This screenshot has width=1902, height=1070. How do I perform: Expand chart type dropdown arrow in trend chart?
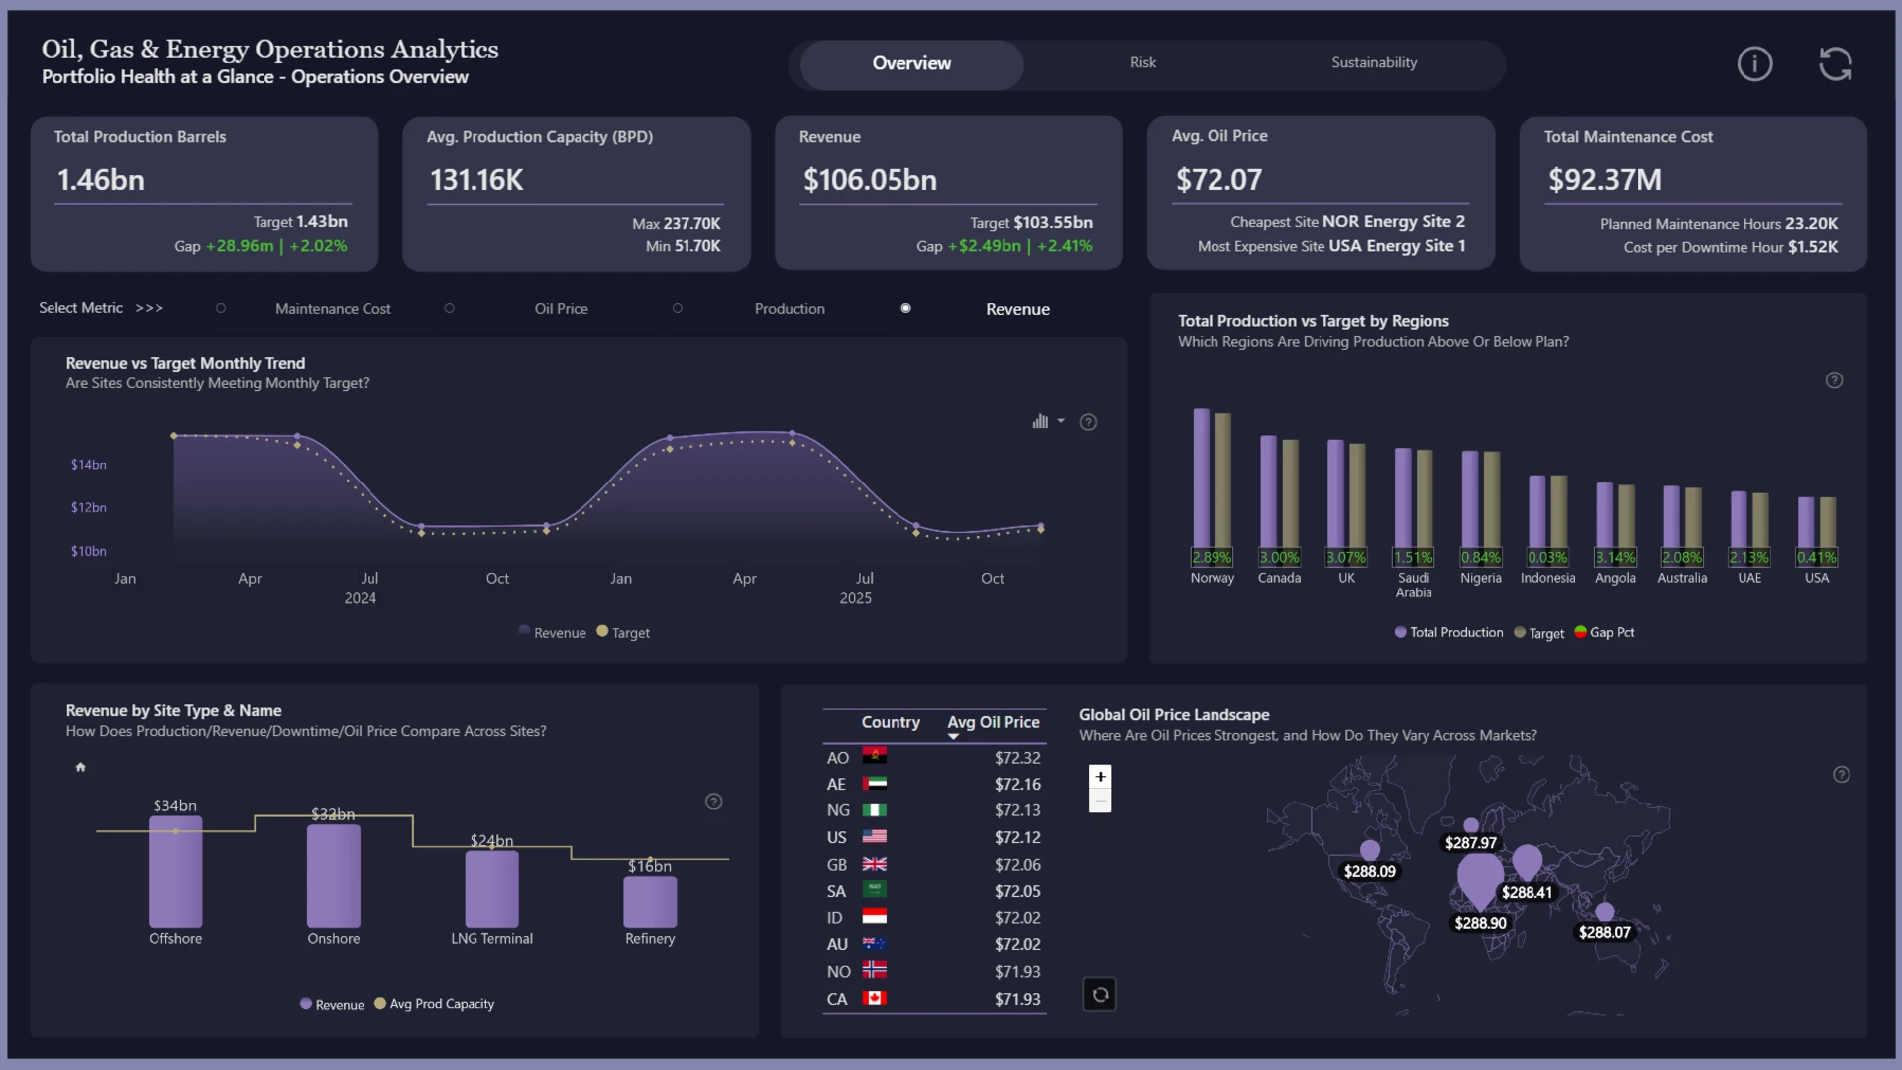pyautogui.click(x=1061, y=421)
